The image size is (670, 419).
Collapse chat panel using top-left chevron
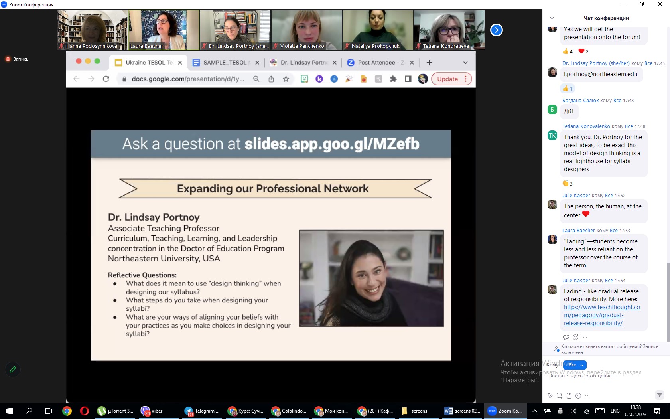click(552, 18)
